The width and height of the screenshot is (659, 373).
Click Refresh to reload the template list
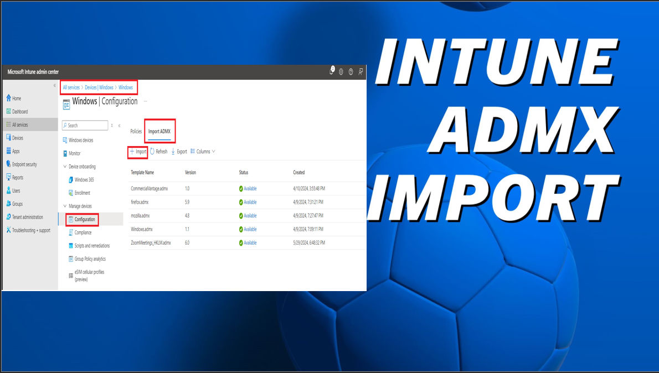point(159,151)
